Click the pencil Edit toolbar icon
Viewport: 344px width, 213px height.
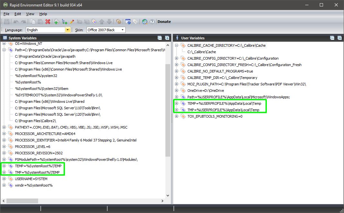(x=72, y=22)
